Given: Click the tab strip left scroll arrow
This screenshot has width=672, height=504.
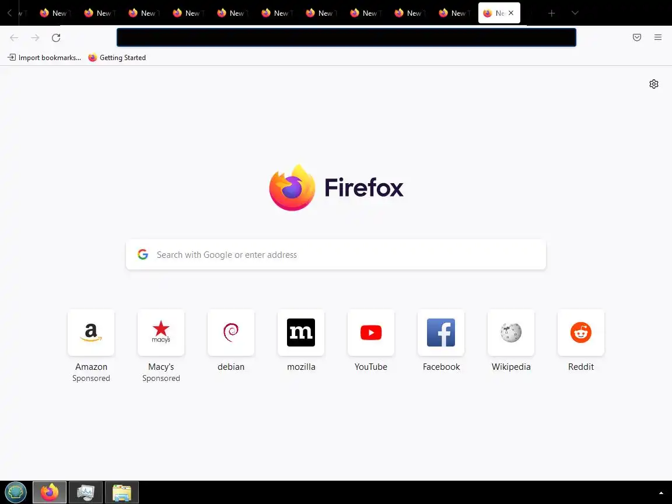Looking at the screenshot, I should (x=9, y=13).
